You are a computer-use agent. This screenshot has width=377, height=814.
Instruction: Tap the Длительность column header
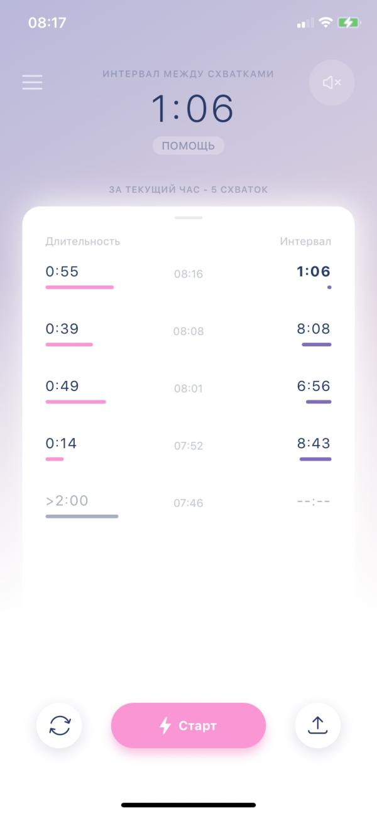(82, 242)
